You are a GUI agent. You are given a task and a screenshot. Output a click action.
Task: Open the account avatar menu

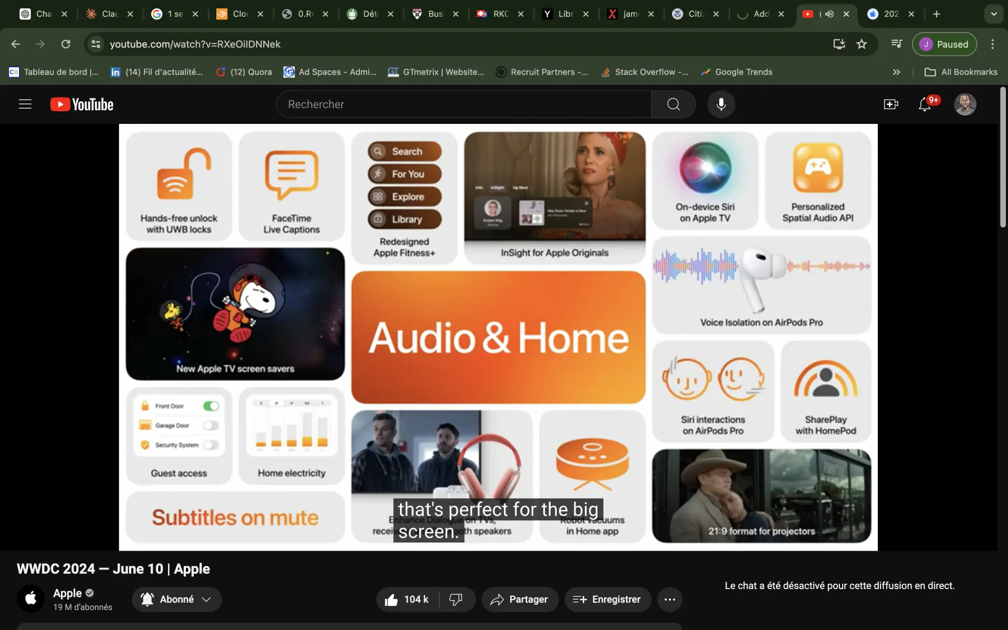point(965,104)
